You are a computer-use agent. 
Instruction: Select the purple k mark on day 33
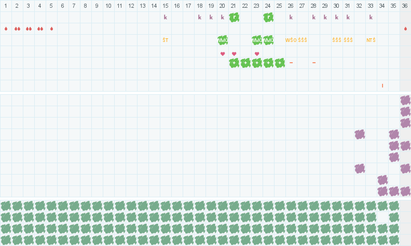click(x=371, y=17)
